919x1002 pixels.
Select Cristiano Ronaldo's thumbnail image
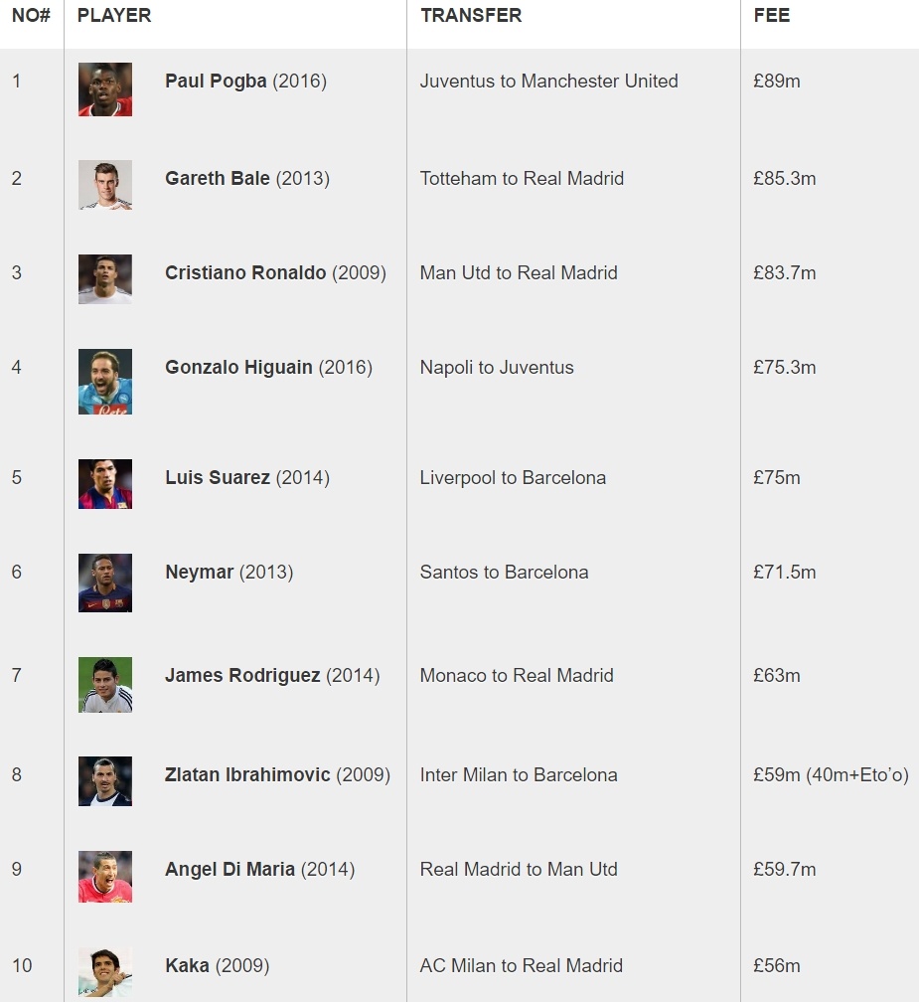click(105, 279)
